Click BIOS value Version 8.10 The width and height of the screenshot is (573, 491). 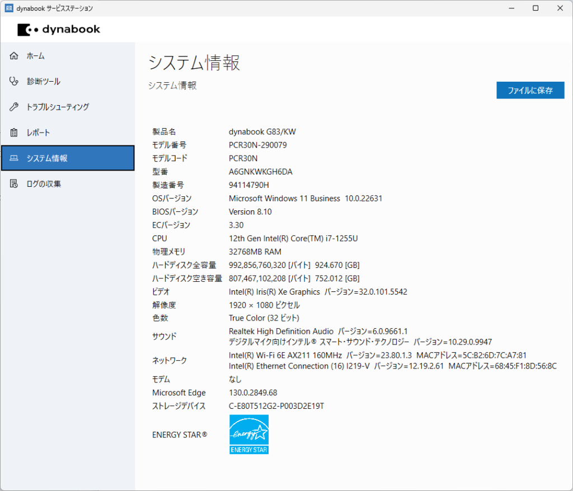click(250, 211)
